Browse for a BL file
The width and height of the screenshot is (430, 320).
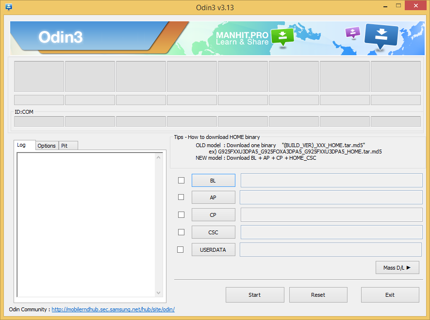pos(214,181)
